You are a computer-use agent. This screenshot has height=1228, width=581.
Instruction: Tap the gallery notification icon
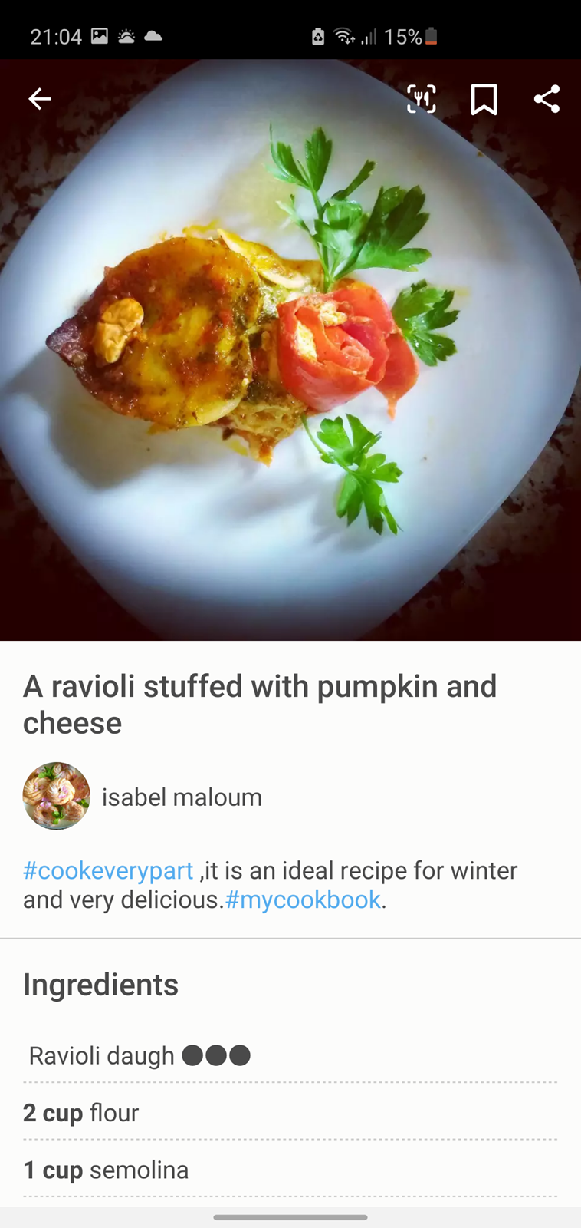[x=100, y=36]
